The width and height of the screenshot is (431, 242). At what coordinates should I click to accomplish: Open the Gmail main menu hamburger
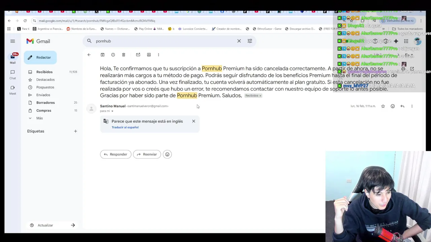pyautogui.click(x=12, y=41)
